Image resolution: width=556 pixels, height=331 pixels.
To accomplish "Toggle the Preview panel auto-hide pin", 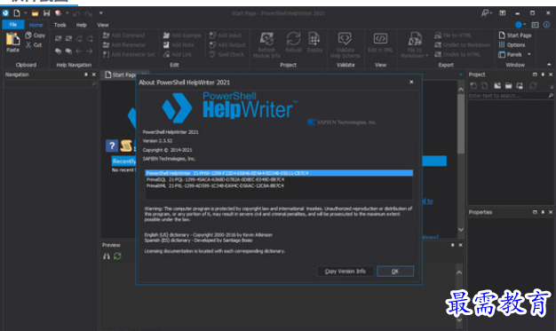I will (452, 245).
